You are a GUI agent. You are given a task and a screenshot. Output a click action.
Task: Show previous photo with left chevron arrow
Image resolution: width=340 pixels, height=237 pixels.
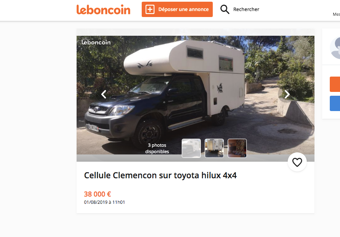coord(104,94)
